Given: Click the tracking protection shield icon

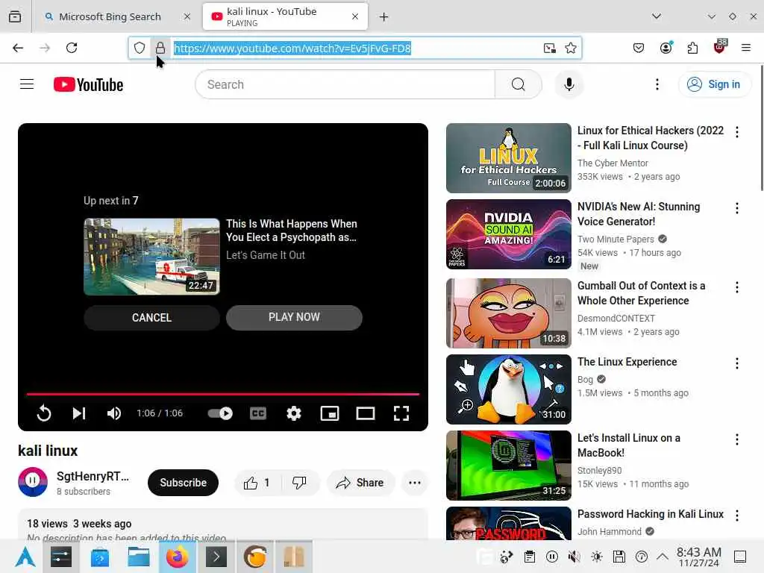Looking at the screenshot, I should point(140,48).
